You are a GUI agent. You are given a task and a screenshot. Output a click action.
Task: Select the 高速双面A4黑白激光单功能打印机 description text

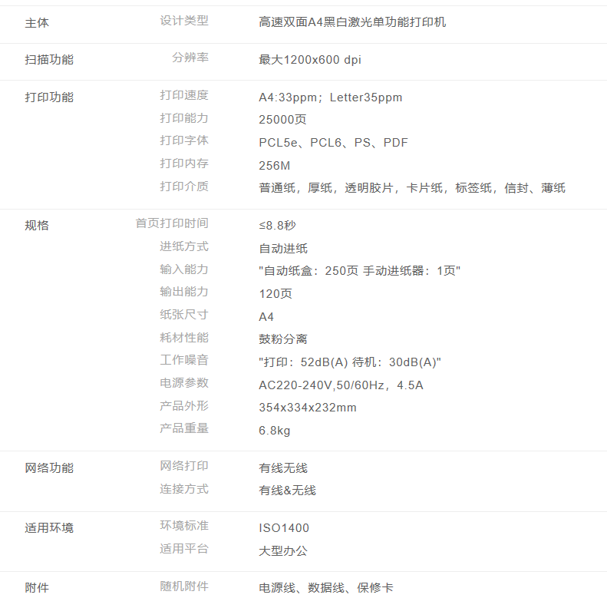352,22
